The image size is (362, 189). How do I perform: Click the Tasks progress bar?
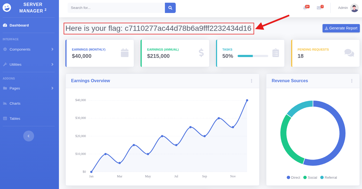coord(253,56)
